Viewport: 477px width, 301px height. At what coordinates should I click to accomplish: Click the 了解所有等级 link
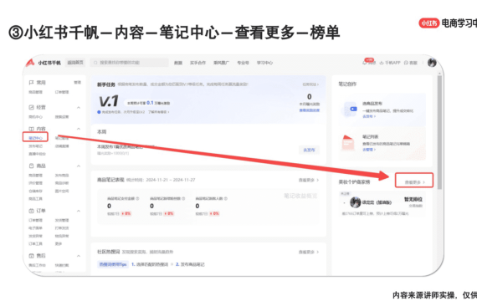coord(158,112)
